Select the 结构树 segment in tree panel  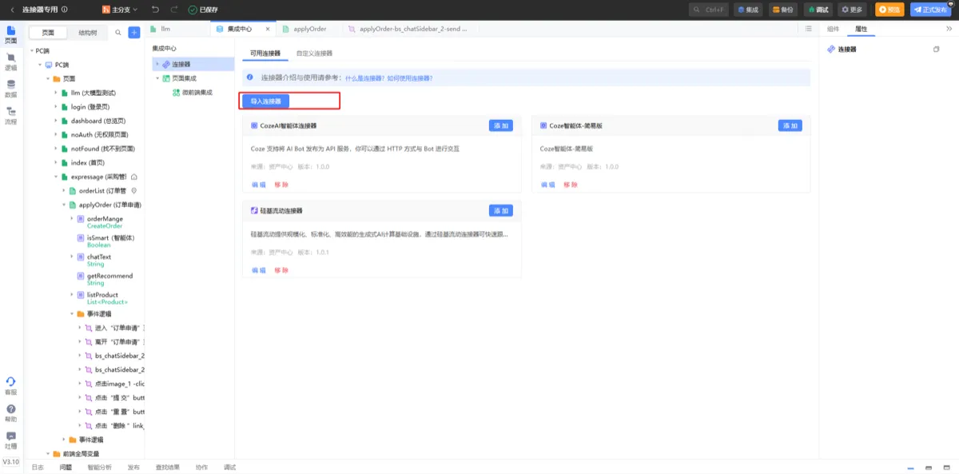(88, 33)
